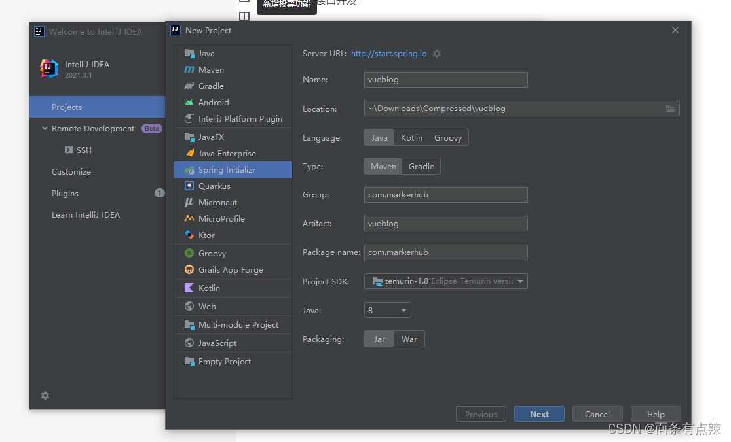Click the Plugins update count badge
The image size is (731, 442).
[159, 193]
